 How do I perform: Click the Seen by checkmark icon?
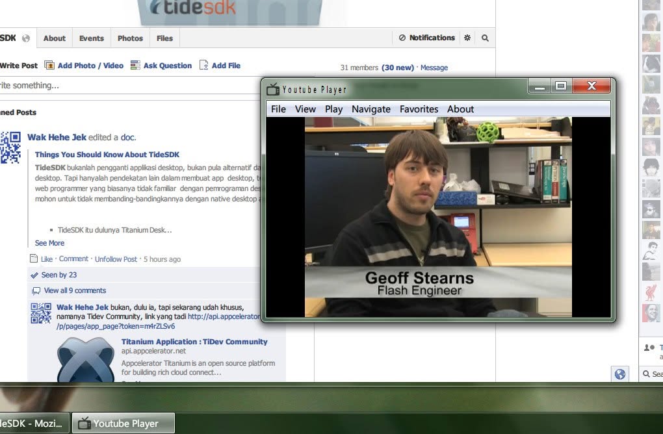[x=34, y=275]
